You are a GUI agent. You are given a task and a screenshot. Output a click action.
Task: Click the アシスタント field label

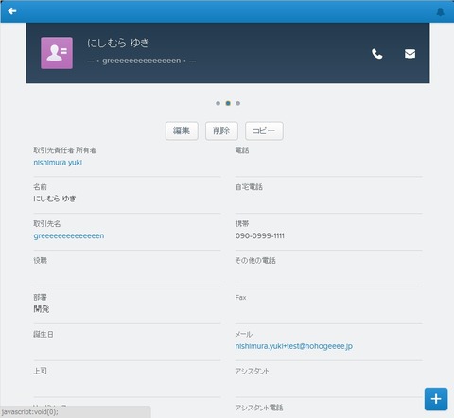pyautogui.click(x=252, y=371)
